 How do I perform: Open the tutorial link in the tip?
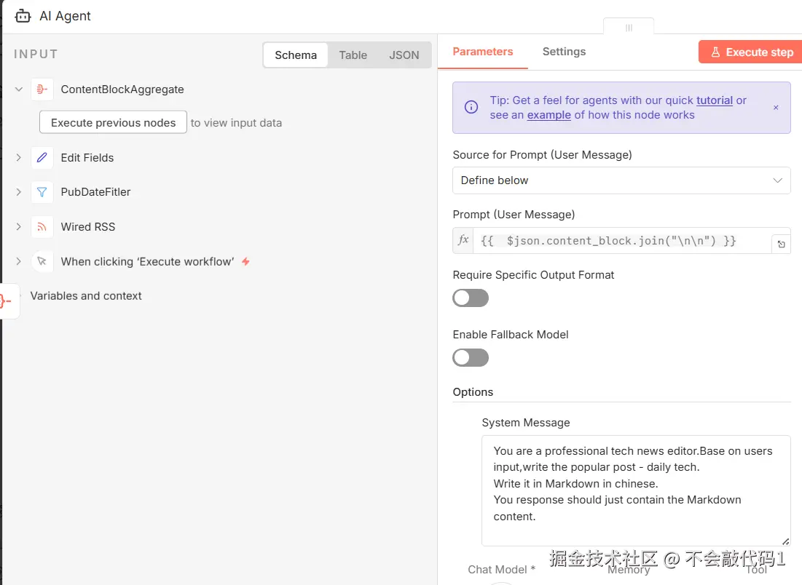click(714, 100)
